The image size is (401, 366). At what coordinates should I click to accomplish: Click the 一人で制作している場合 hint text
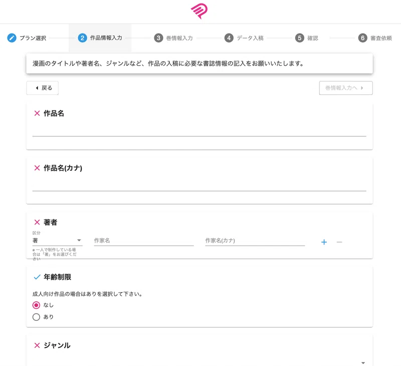[55, 254]
